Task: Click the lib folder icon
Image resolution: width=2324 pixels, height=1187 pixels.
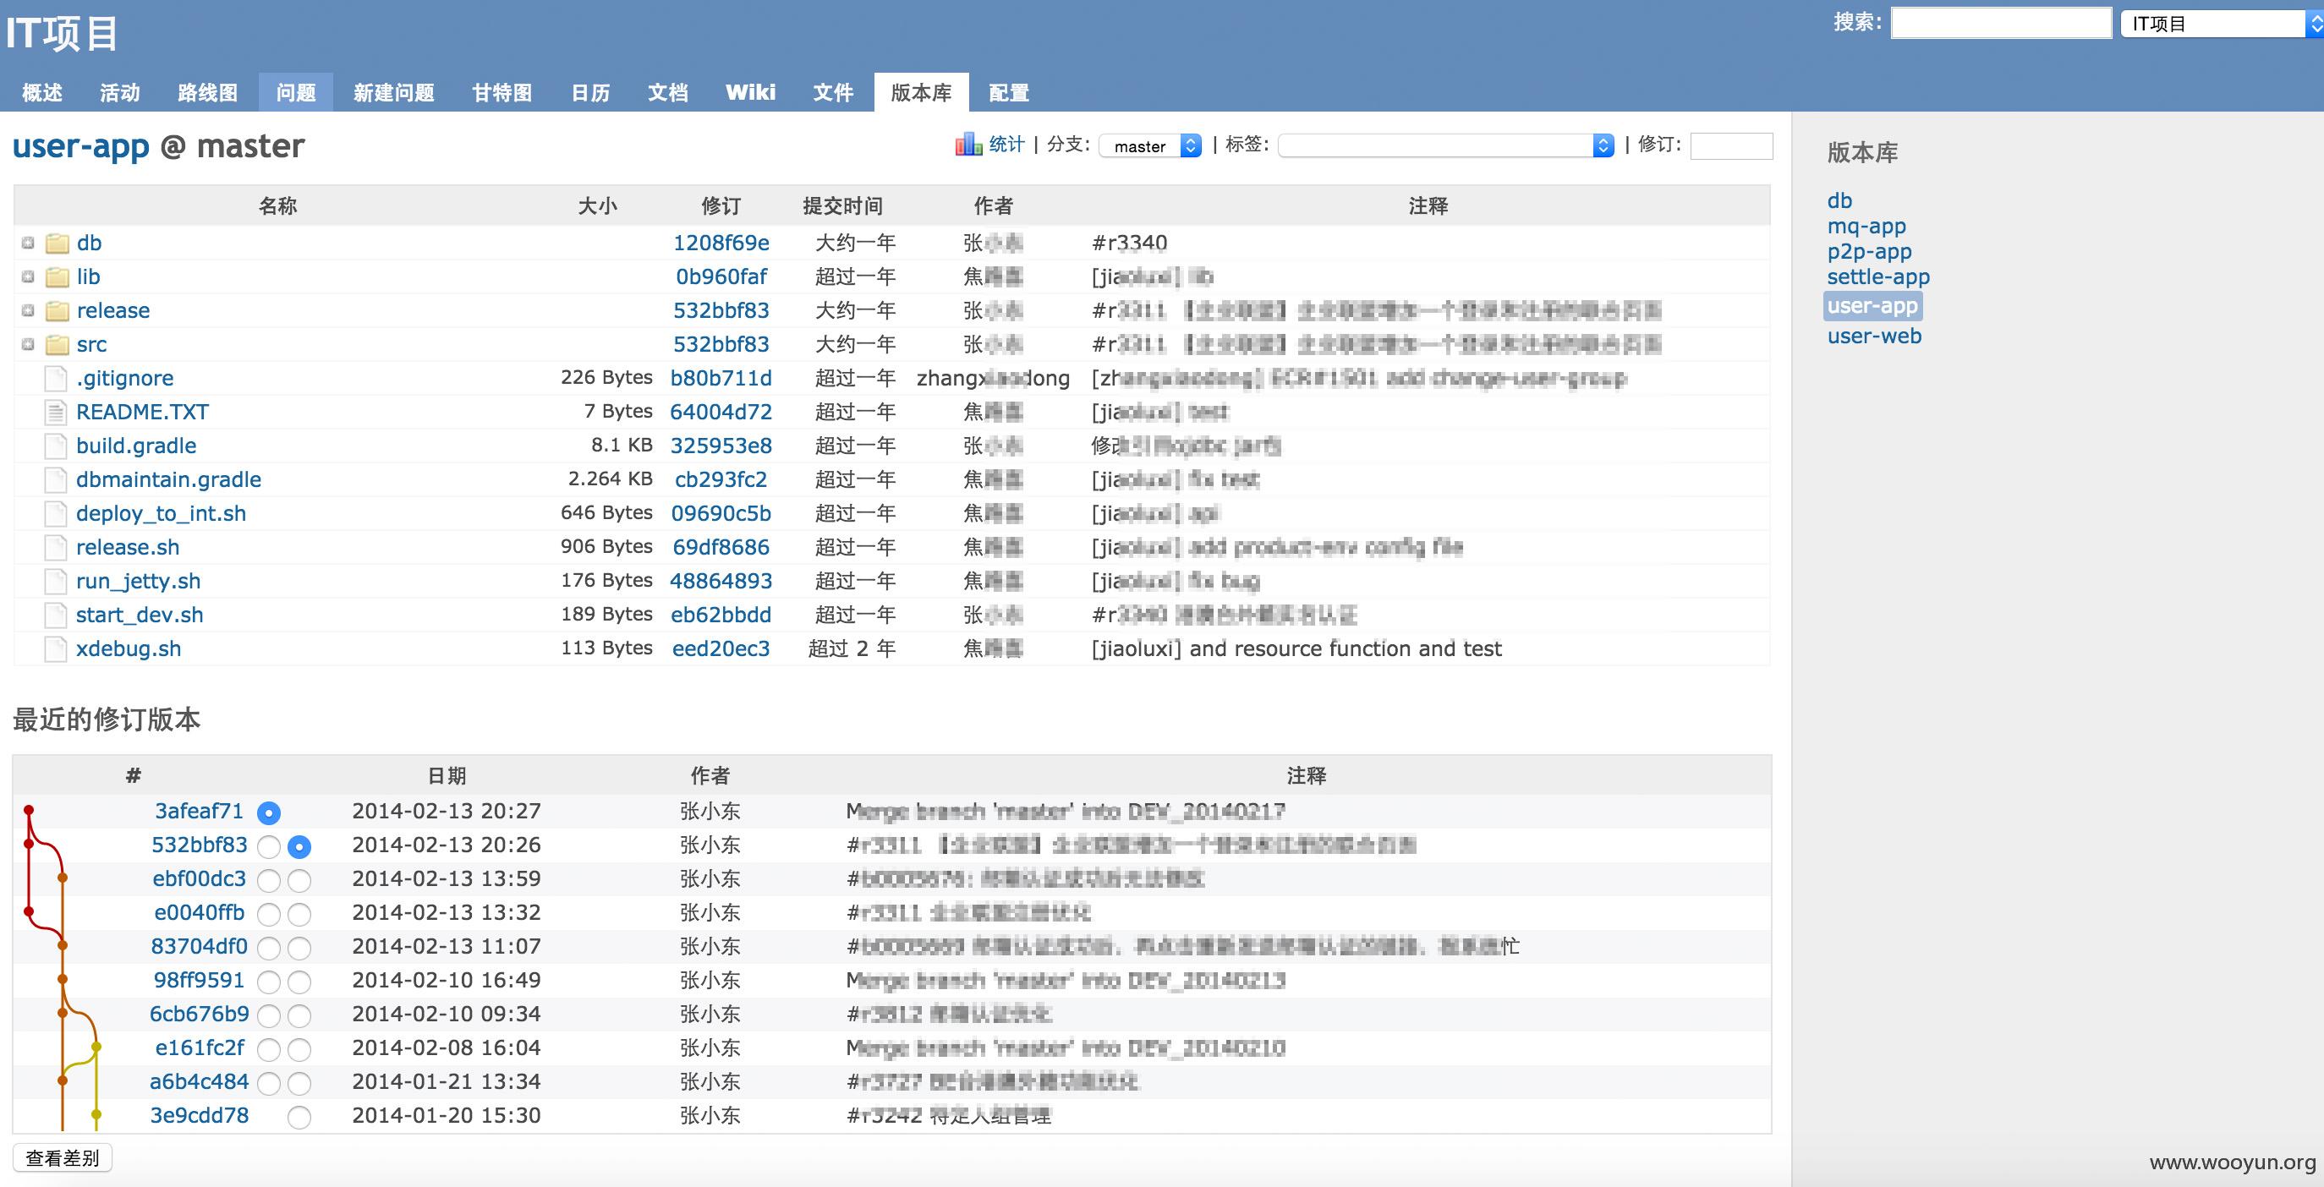Action: [x=58, y=277]
